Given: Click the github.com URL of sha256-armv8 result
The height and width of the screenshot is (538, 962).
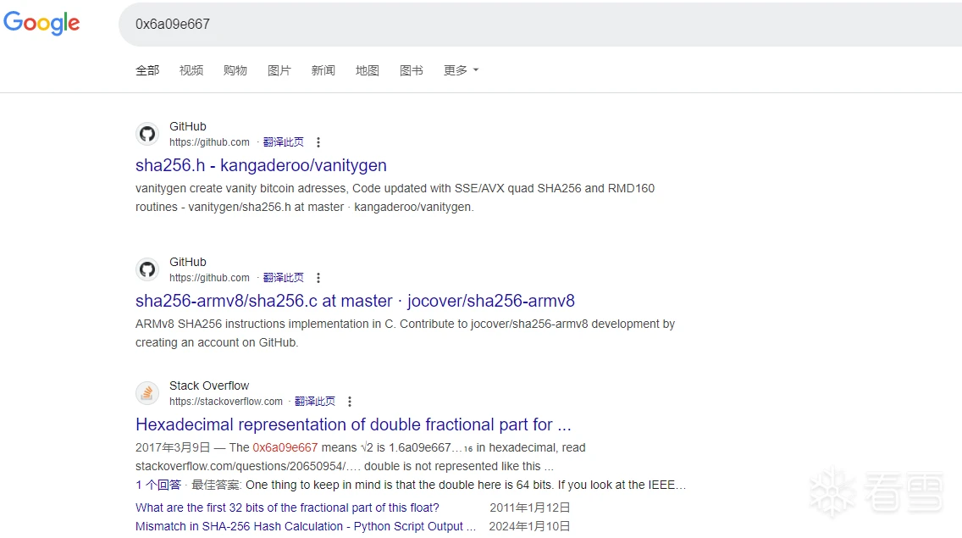Looking at the screenshot, I should tap(209, 278).
